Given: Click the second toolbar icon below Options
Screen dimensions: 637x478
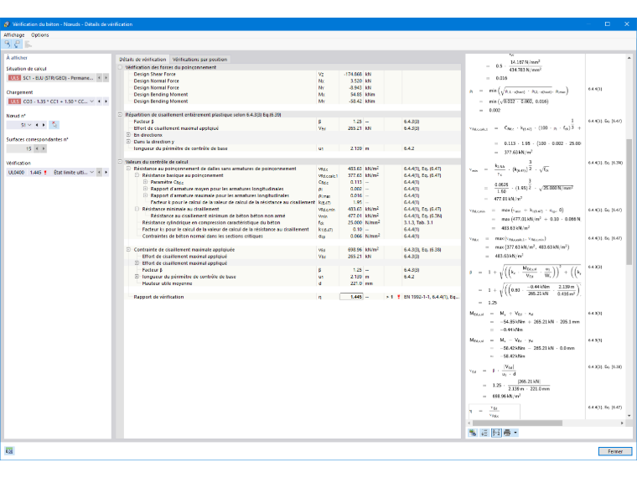Looking at the screenshot, I should pyautogui.click(x=18, y=44).
